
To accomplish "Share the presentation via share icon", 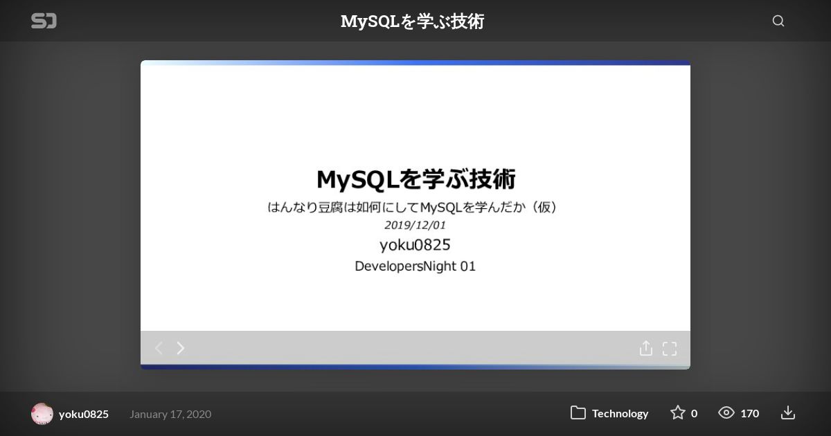I will [645, 348].
